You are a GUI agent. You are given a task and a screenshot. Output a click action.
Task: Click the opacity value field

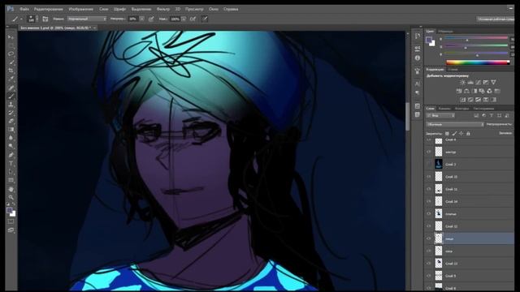[x=133, y=19]
